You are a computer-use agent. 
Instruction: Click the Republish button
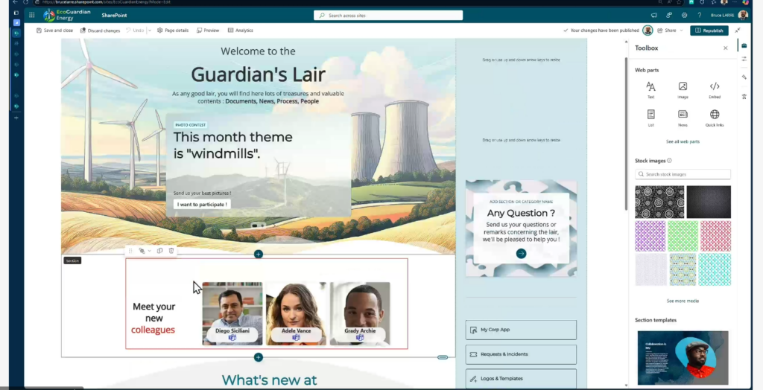pyautogui.click(x=709, y=31)
